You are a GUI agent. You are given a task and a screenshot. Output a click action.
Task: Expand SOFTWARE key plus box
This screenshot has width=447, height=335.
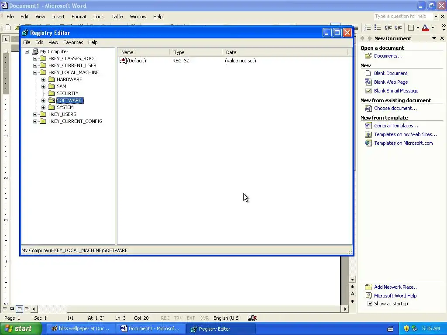click(x=43, y=101)
